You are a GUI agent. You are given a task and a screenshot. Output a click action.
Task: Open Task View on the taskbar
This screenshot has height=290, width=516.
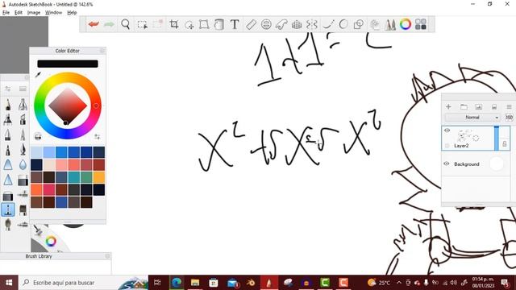157,283
